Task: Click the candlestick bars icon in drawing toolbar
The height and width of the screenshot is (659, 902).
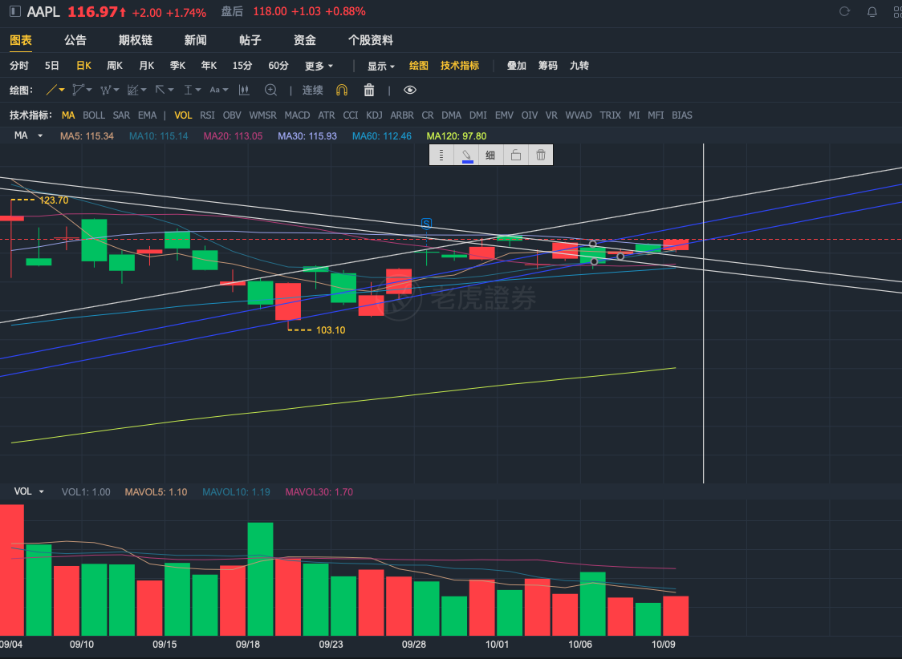Action: pyautogui.click(x=244, y=91)
